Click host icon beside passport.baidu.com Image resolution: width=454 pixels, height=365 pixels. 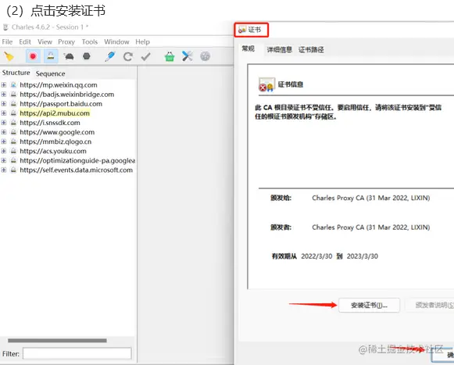coord(13,104)
